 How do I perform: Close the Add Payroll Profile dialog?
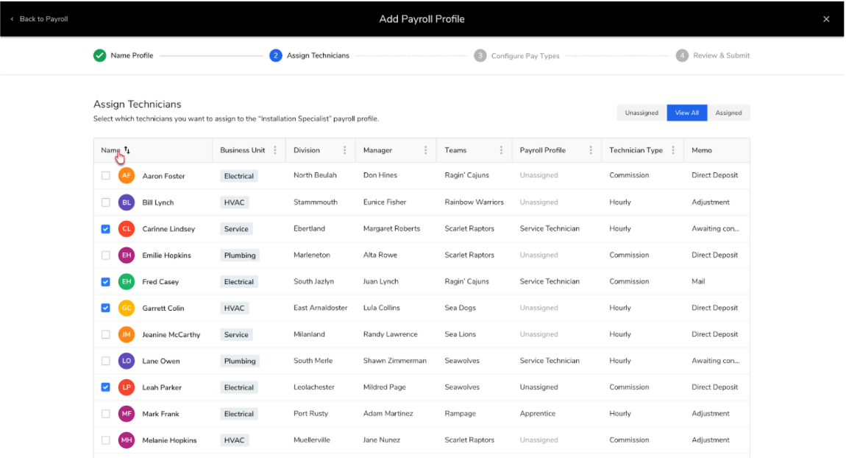(826, 19)
